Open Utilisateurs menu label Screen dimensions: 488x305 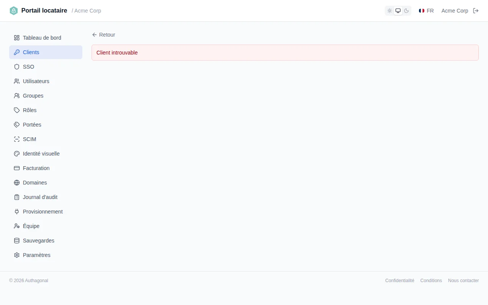[x=36, y=81]
